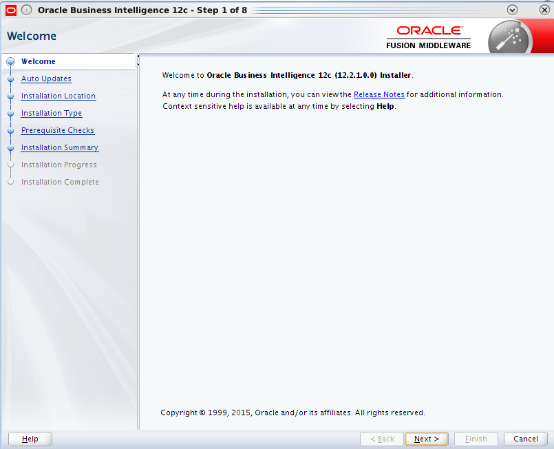The width and height of the screenshot is (554, 449).
Task: Click the Next button
Action: [427, 439]
